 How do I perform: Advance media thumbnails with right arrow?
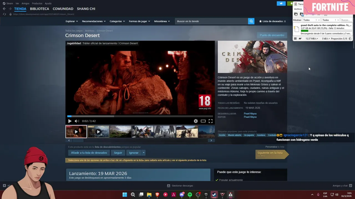point(211,140)
